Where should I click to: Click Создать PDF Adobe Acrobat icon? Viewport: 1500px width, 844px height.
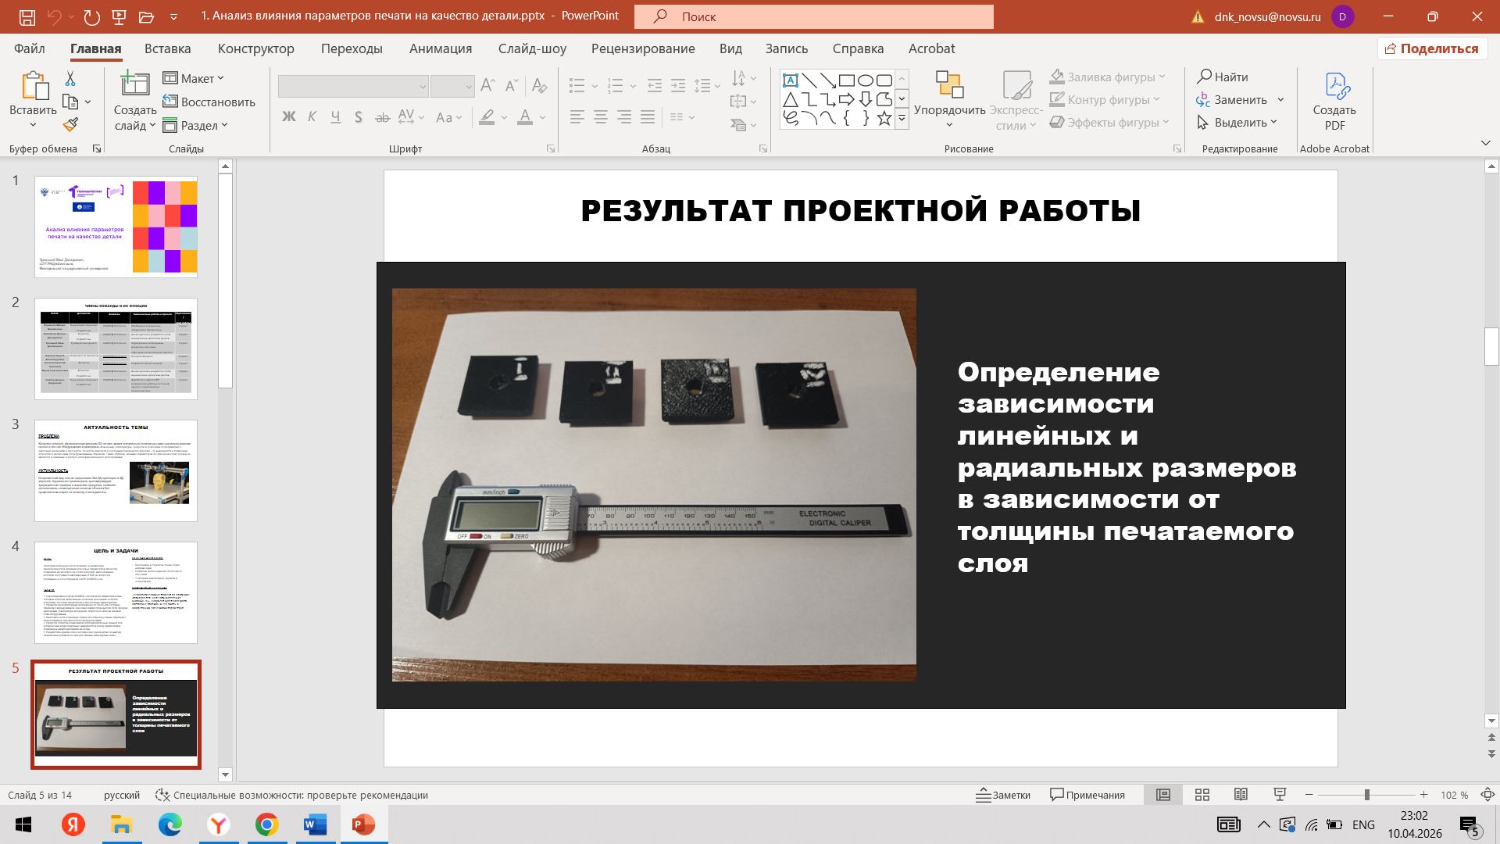pos(1334,102)
